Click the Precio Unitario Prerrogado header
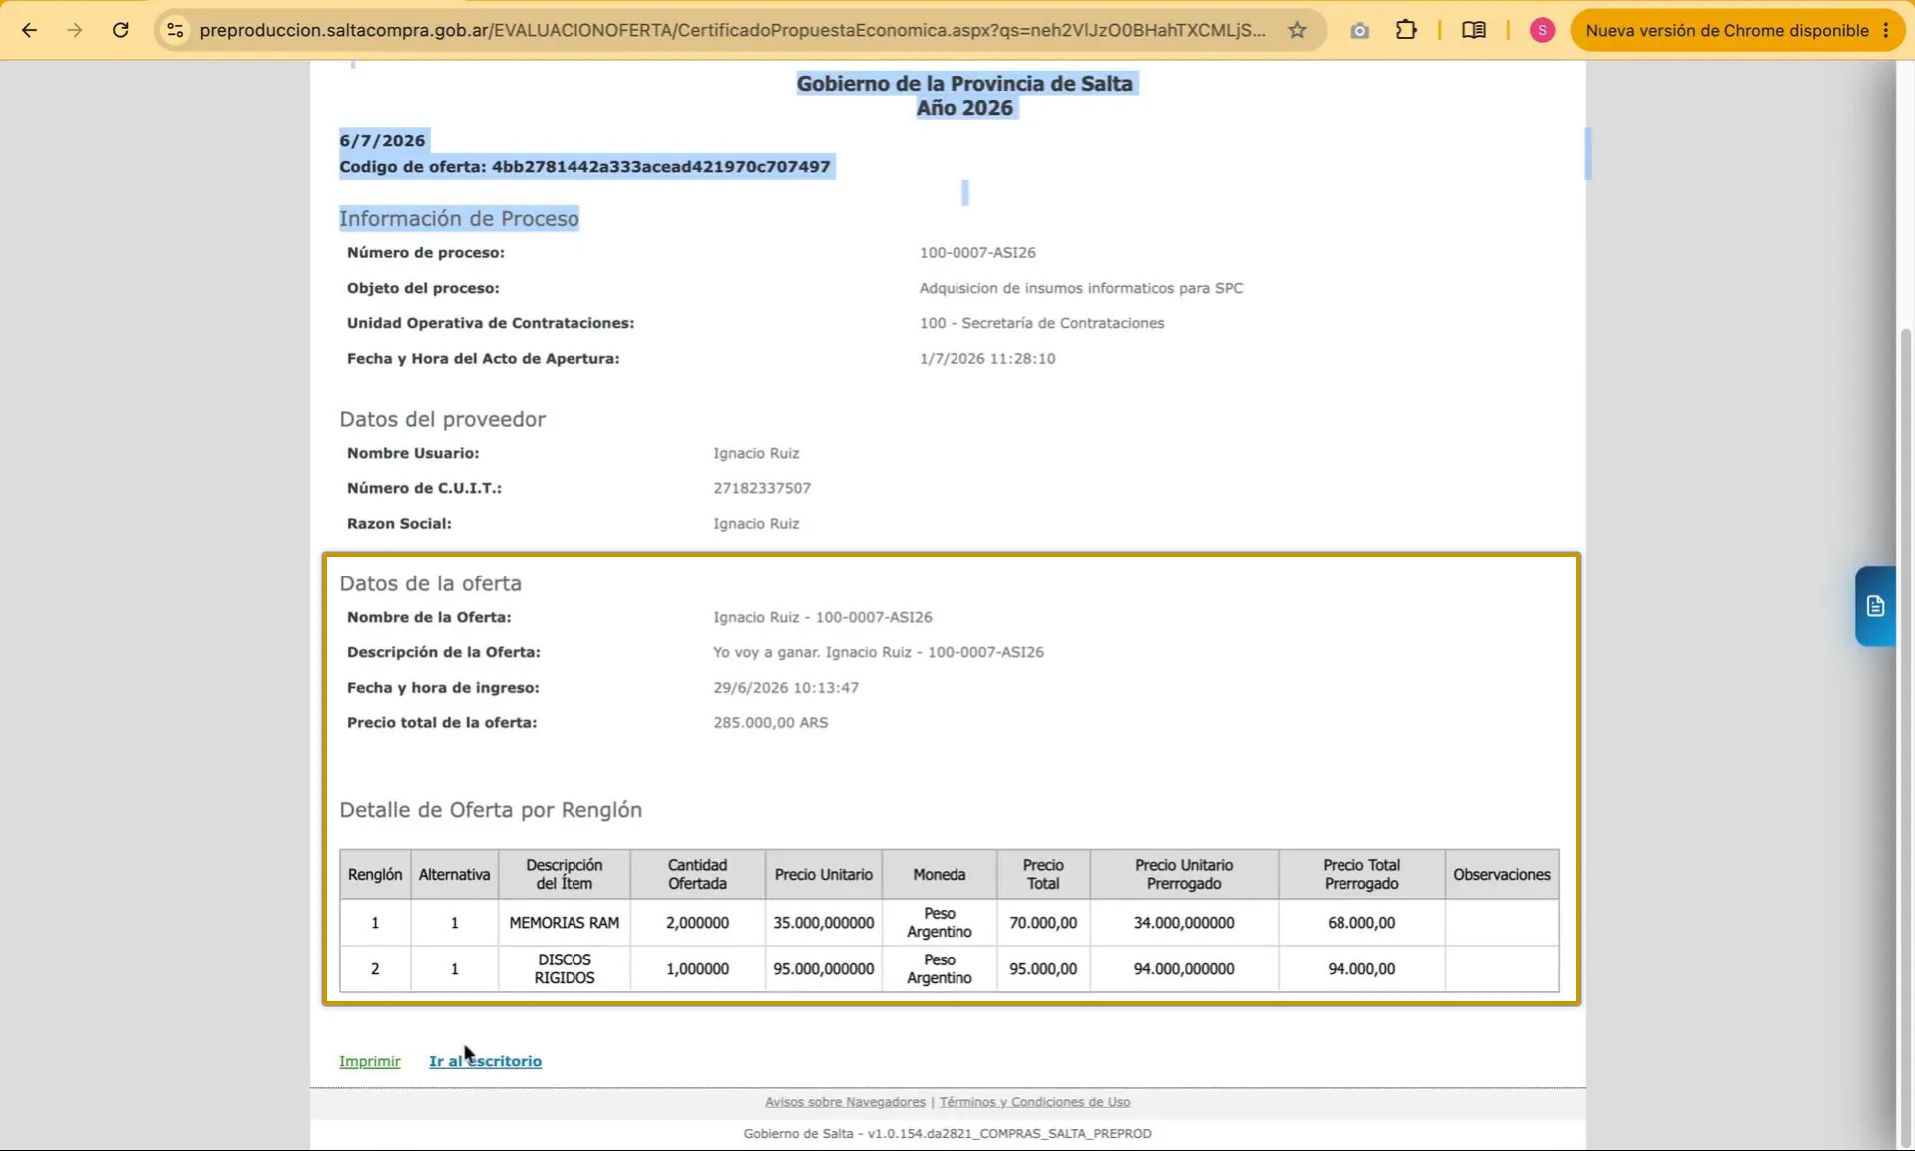The image size is (1915, 1151). tap(1184, 874)
